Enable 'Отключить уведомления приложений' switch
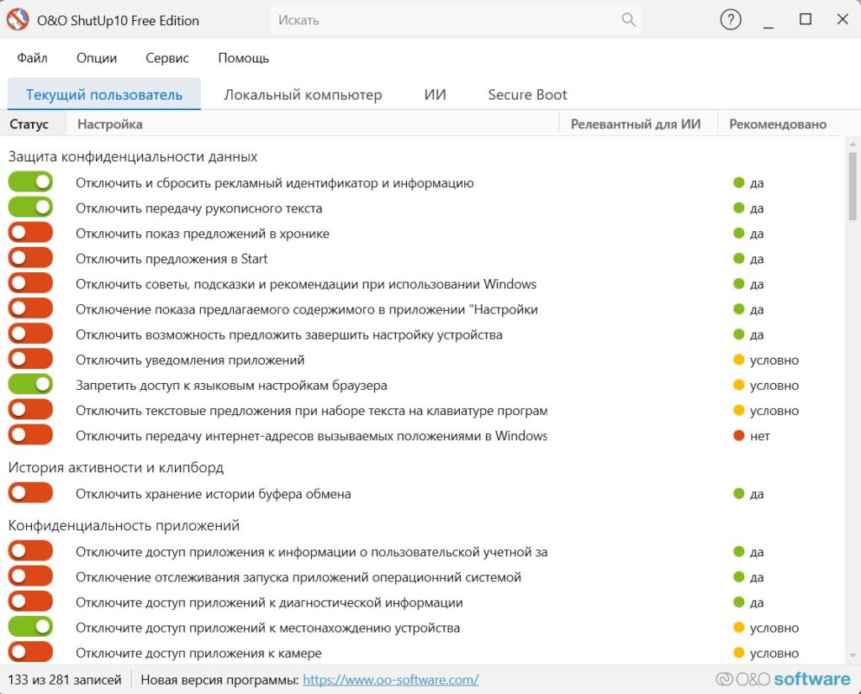This screenshot has width=861, height=694. coord(30,359)
